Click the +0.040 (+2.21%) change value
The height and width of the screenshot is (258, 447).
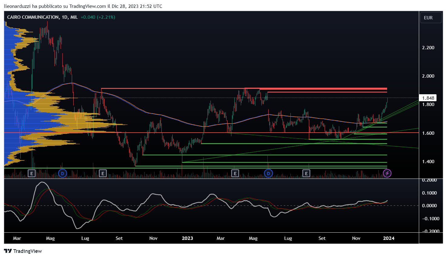click(x=98, y=17)
